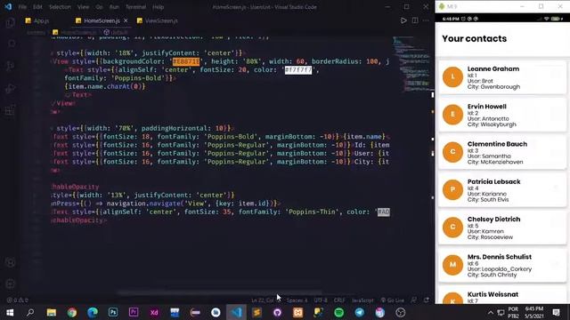Click the Chelsey Dietrich contact name in the emulator
This screenshot has width=570, height=320.
click(x=493, y=220)
